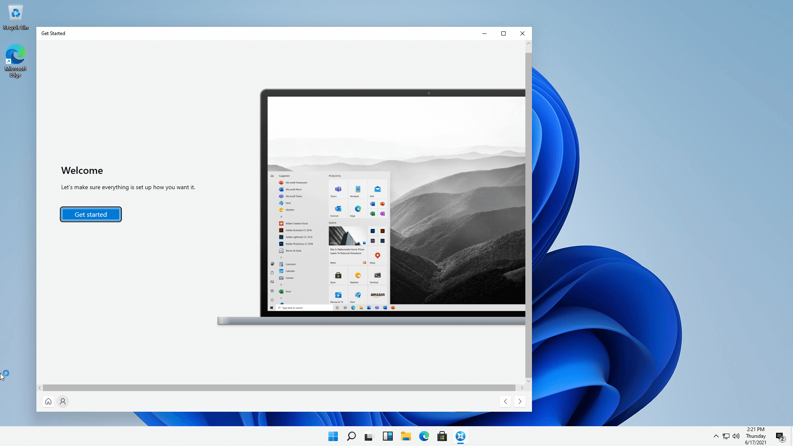
Task: Open the notification center
Action: (780, 436)
